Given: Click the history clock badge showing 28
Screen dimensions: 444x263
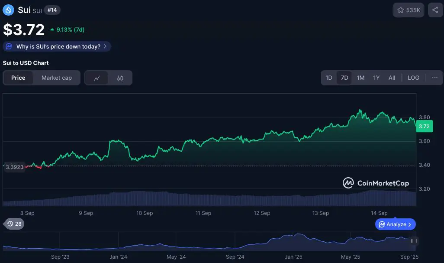Looking at the screenshot, I should pyautogui.click(x=14, y=224).
